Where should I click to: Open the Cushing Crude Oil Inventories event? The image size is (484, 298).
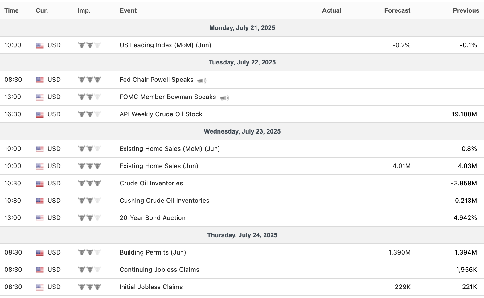point(164,201)
